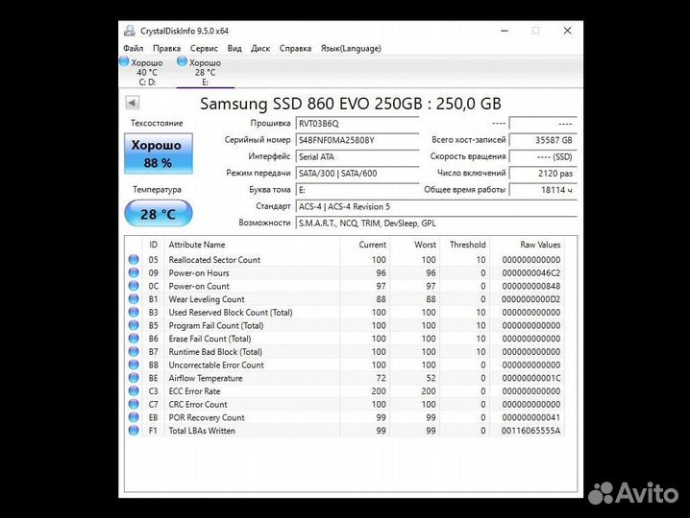Viewport: 690px width, 518px height.
Task: Open the Язык(Language) menu
Action: pyautogui.click(x=351, y=48)
